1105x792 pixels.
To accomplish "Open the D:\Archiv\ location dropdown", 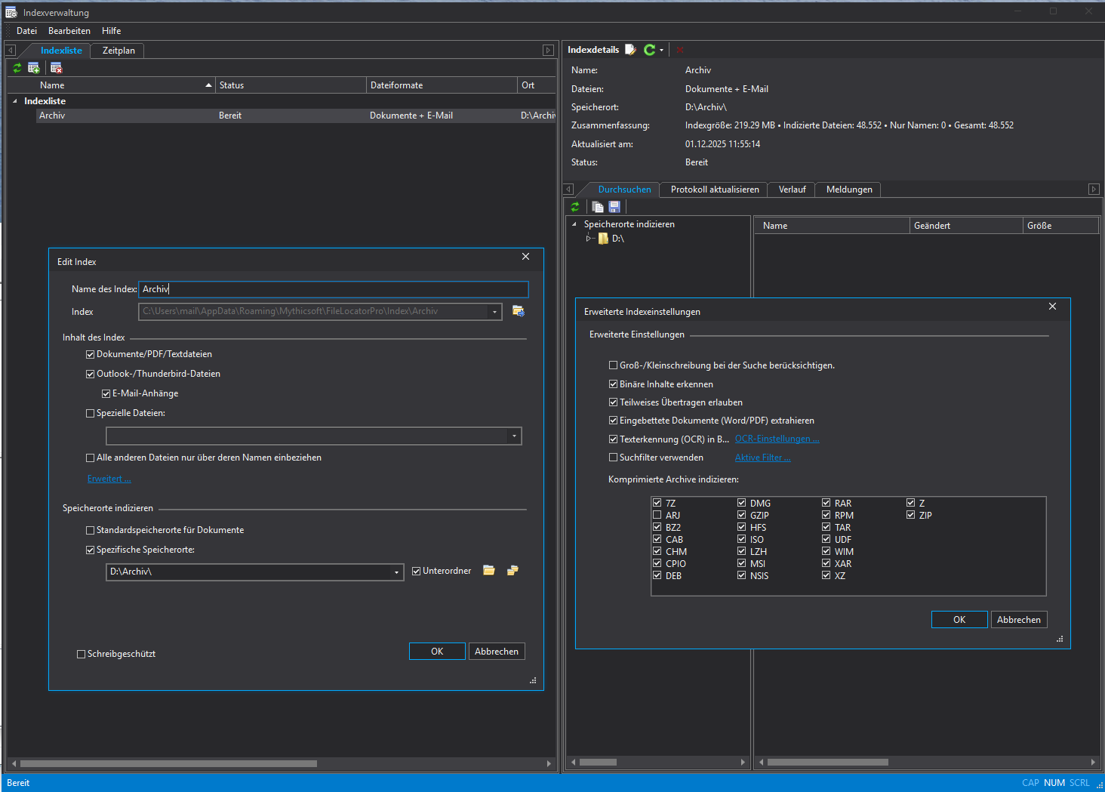I will tap(396, 572).
